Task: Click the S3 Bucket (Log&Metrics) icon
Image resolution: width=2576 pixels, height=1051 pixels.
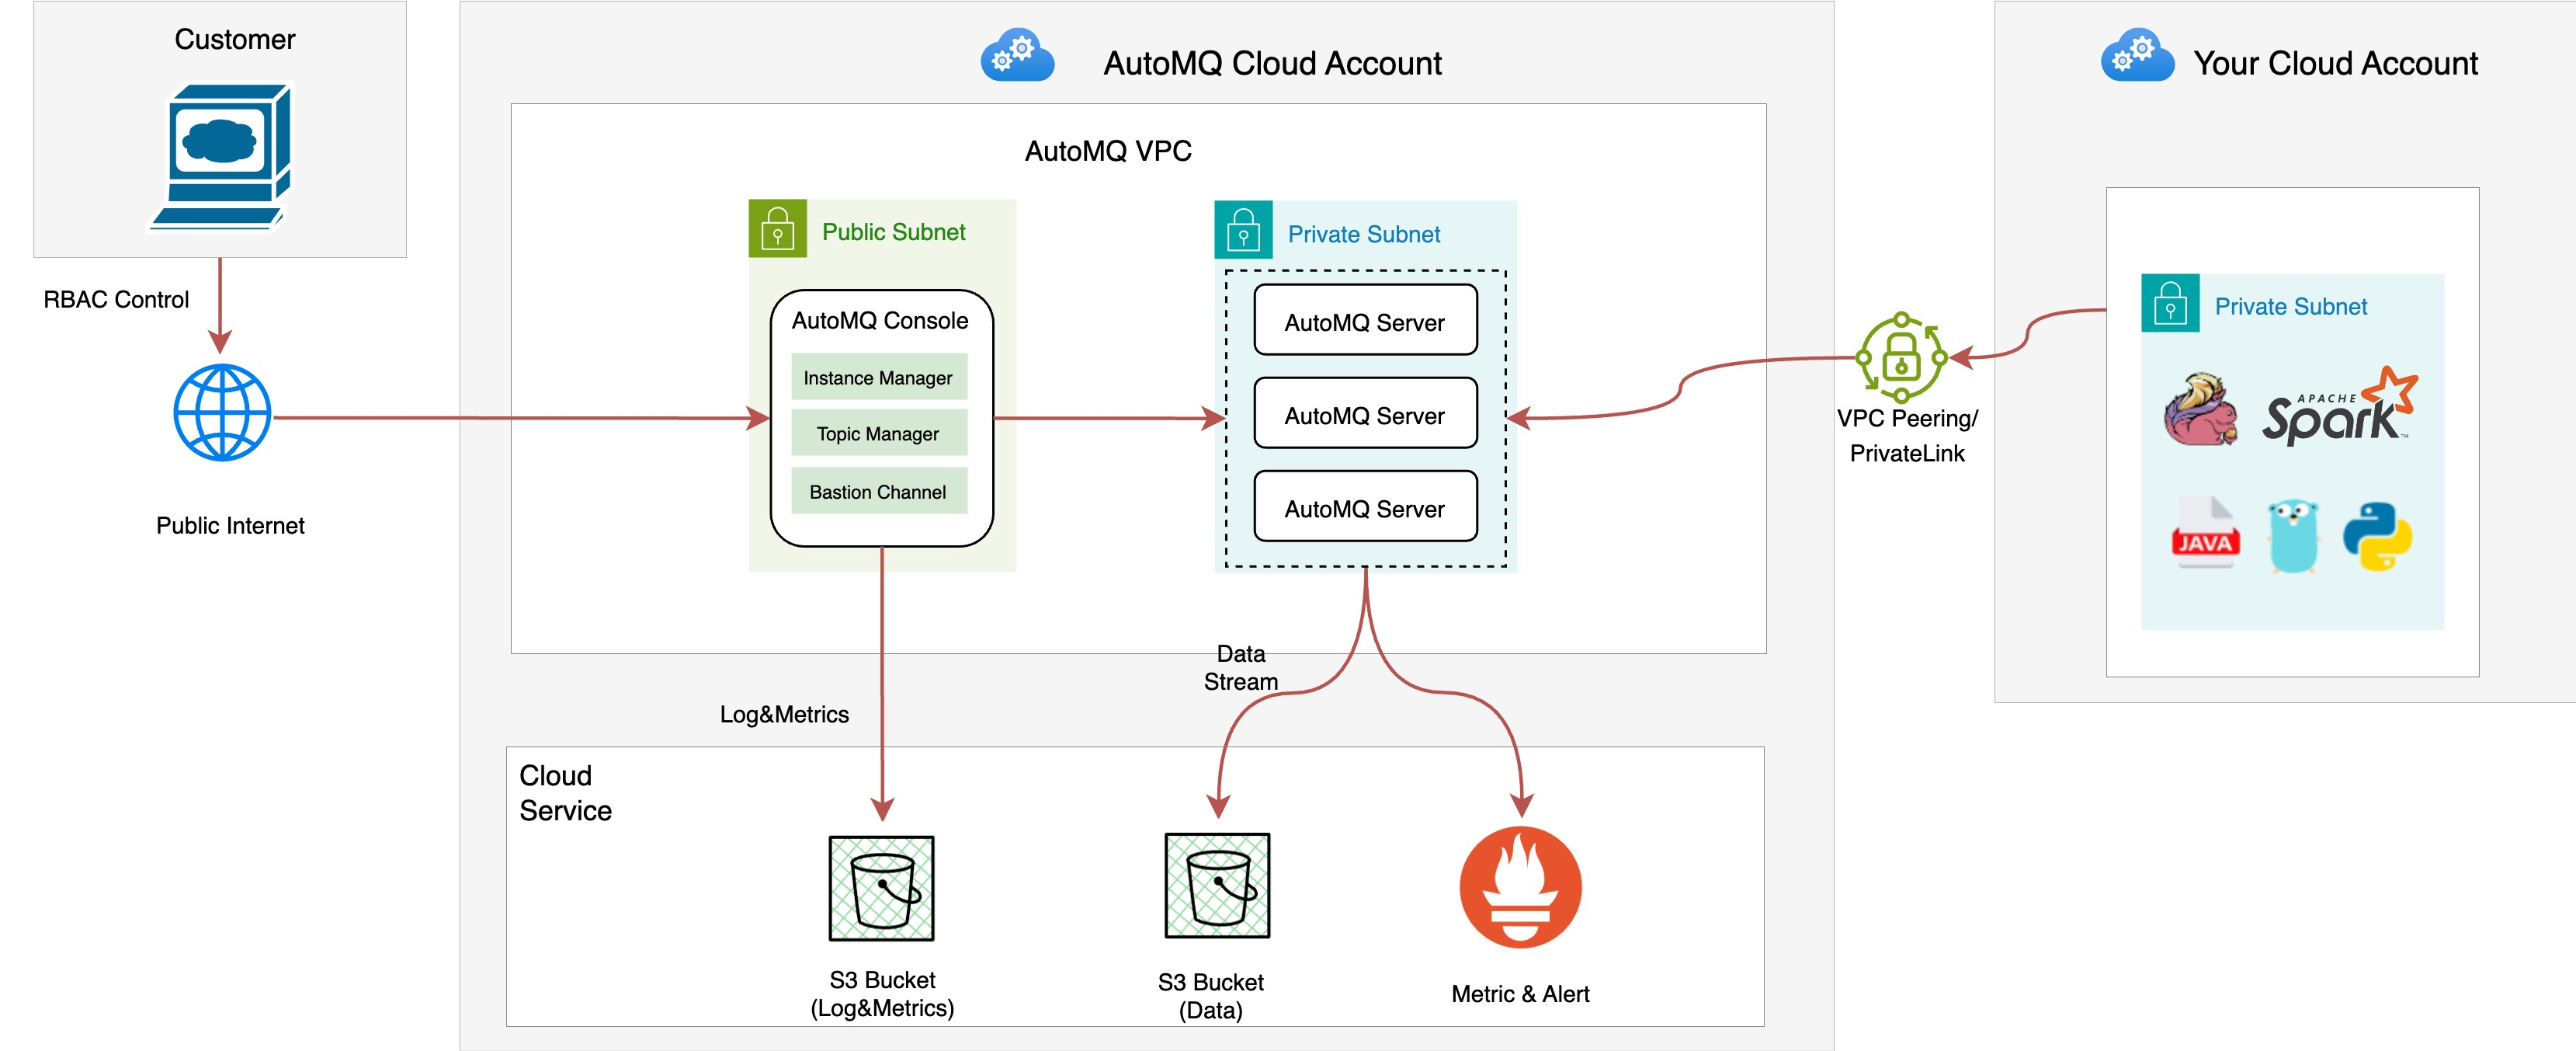Action: click(x=881, y=889)
